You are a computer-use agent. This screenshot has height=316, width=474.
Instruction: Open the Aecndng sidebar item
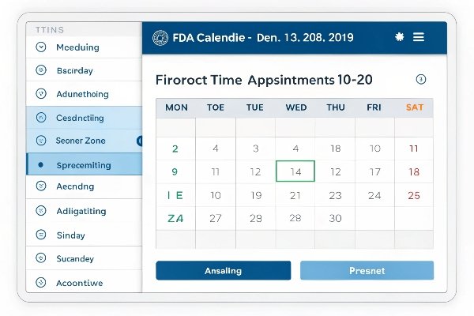(x=84, y=186)
